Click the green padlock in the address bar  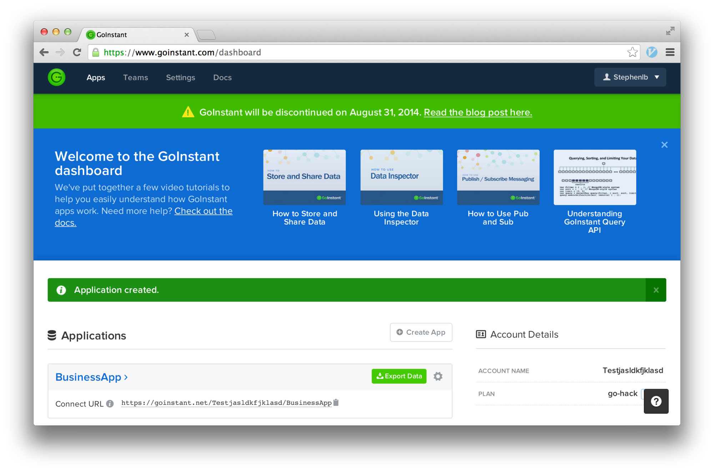click(x=96, y=52)
